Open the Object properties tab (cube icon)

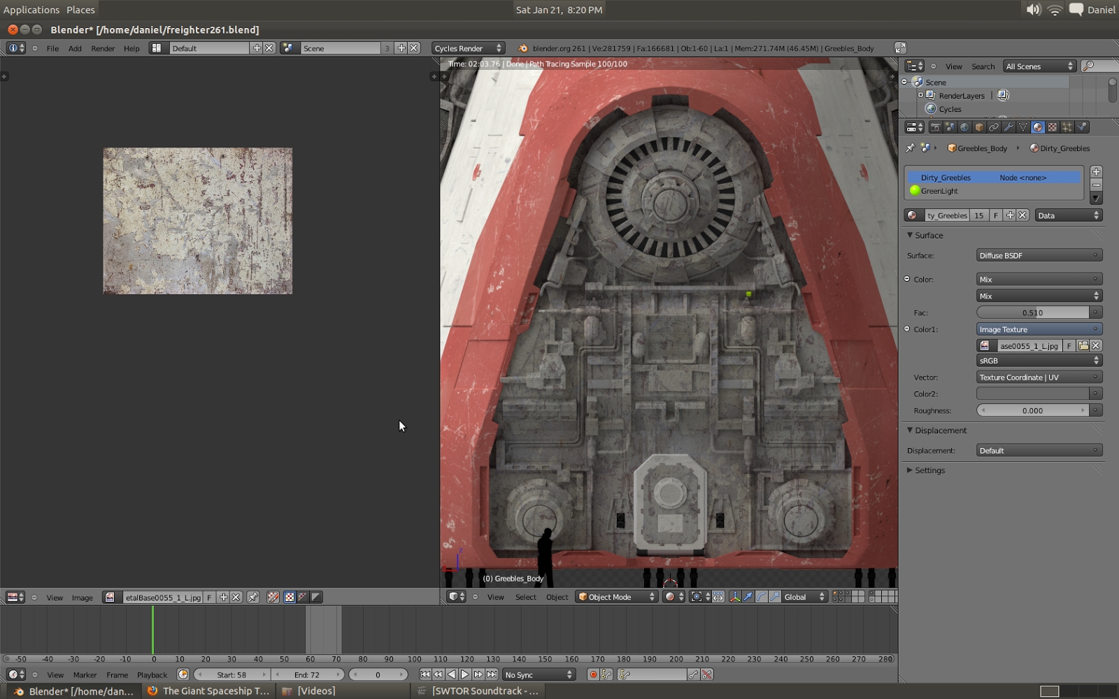(x=978, y=127)
